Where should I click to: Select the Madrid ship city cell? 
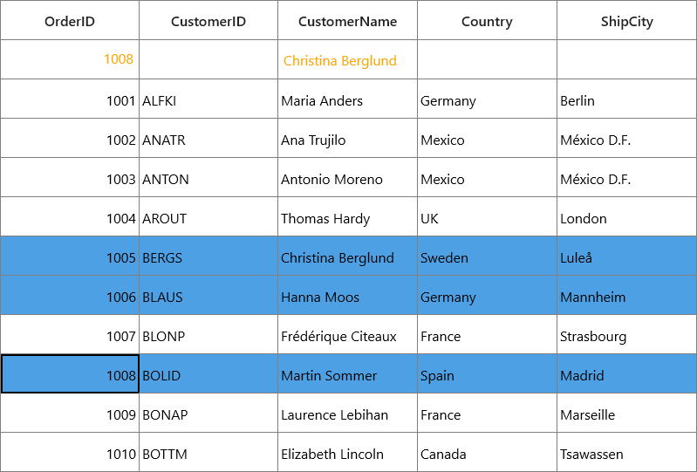point(626,373)
